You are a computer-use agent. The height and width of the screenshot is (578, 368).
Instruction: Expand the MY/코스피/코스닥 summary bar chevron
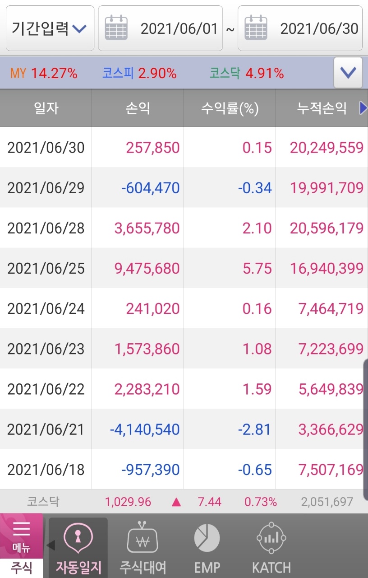click(x=348, y=73)
